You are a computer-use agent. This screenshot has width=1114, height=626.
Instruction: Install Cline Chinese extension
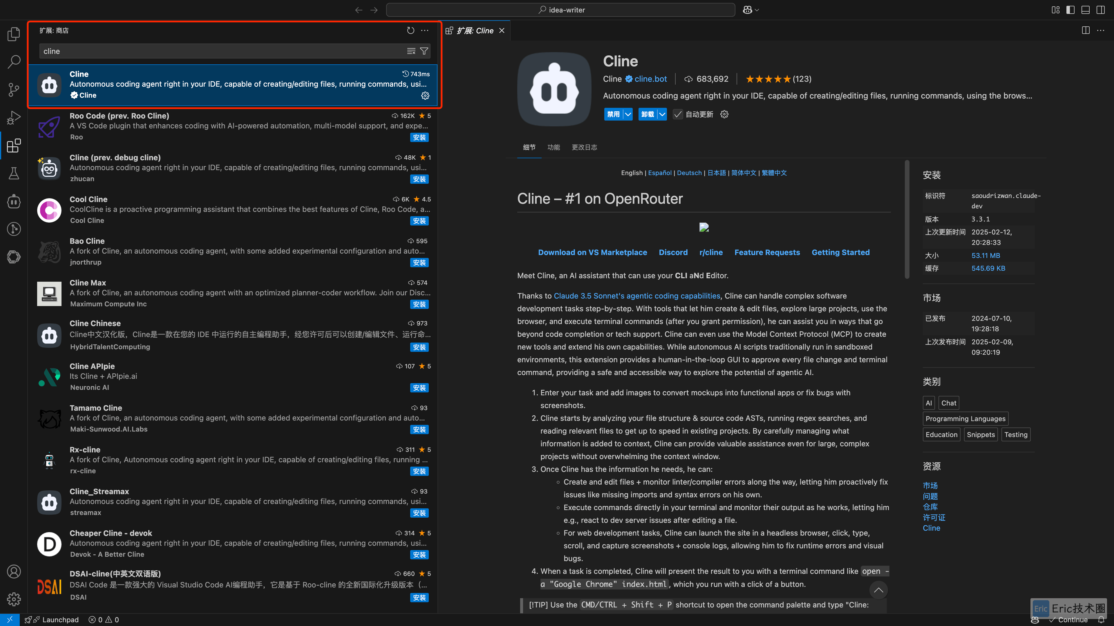coord(419,347)
